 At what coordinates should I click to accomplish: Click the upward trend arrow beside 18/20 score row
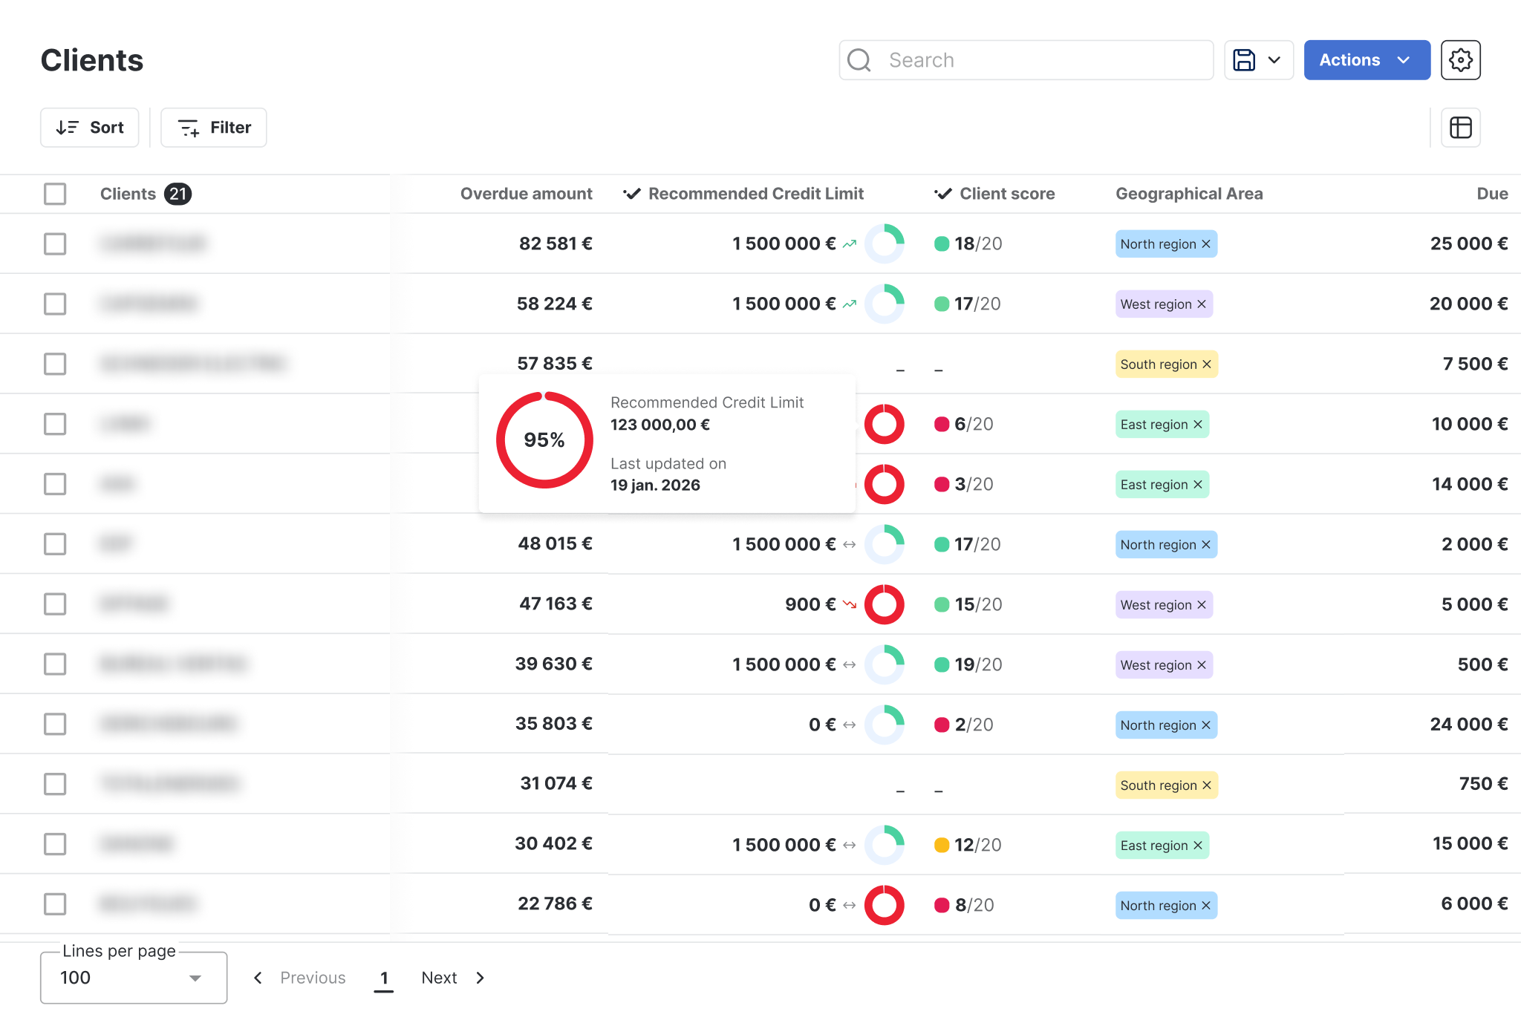click(x=850, y=244)
